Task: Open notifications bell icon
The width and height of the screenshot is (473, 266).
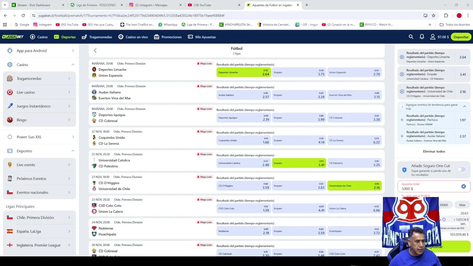Action: point(422,37)
